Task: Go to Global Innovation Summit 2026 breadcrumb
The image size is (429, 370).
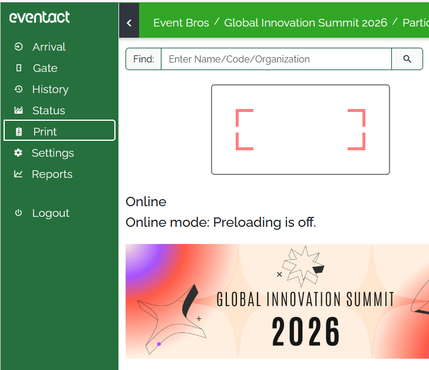Action: point(305,23)
